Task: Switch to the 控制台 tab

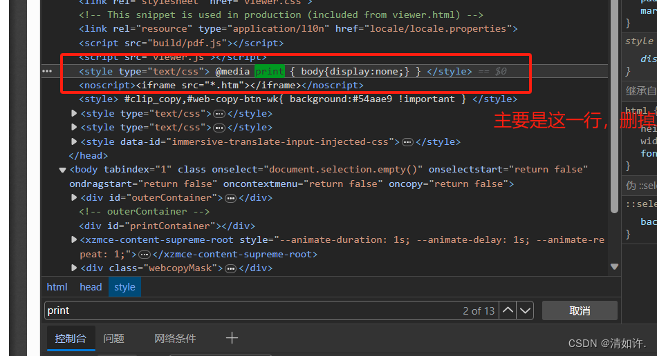Action: pos(71,338)
